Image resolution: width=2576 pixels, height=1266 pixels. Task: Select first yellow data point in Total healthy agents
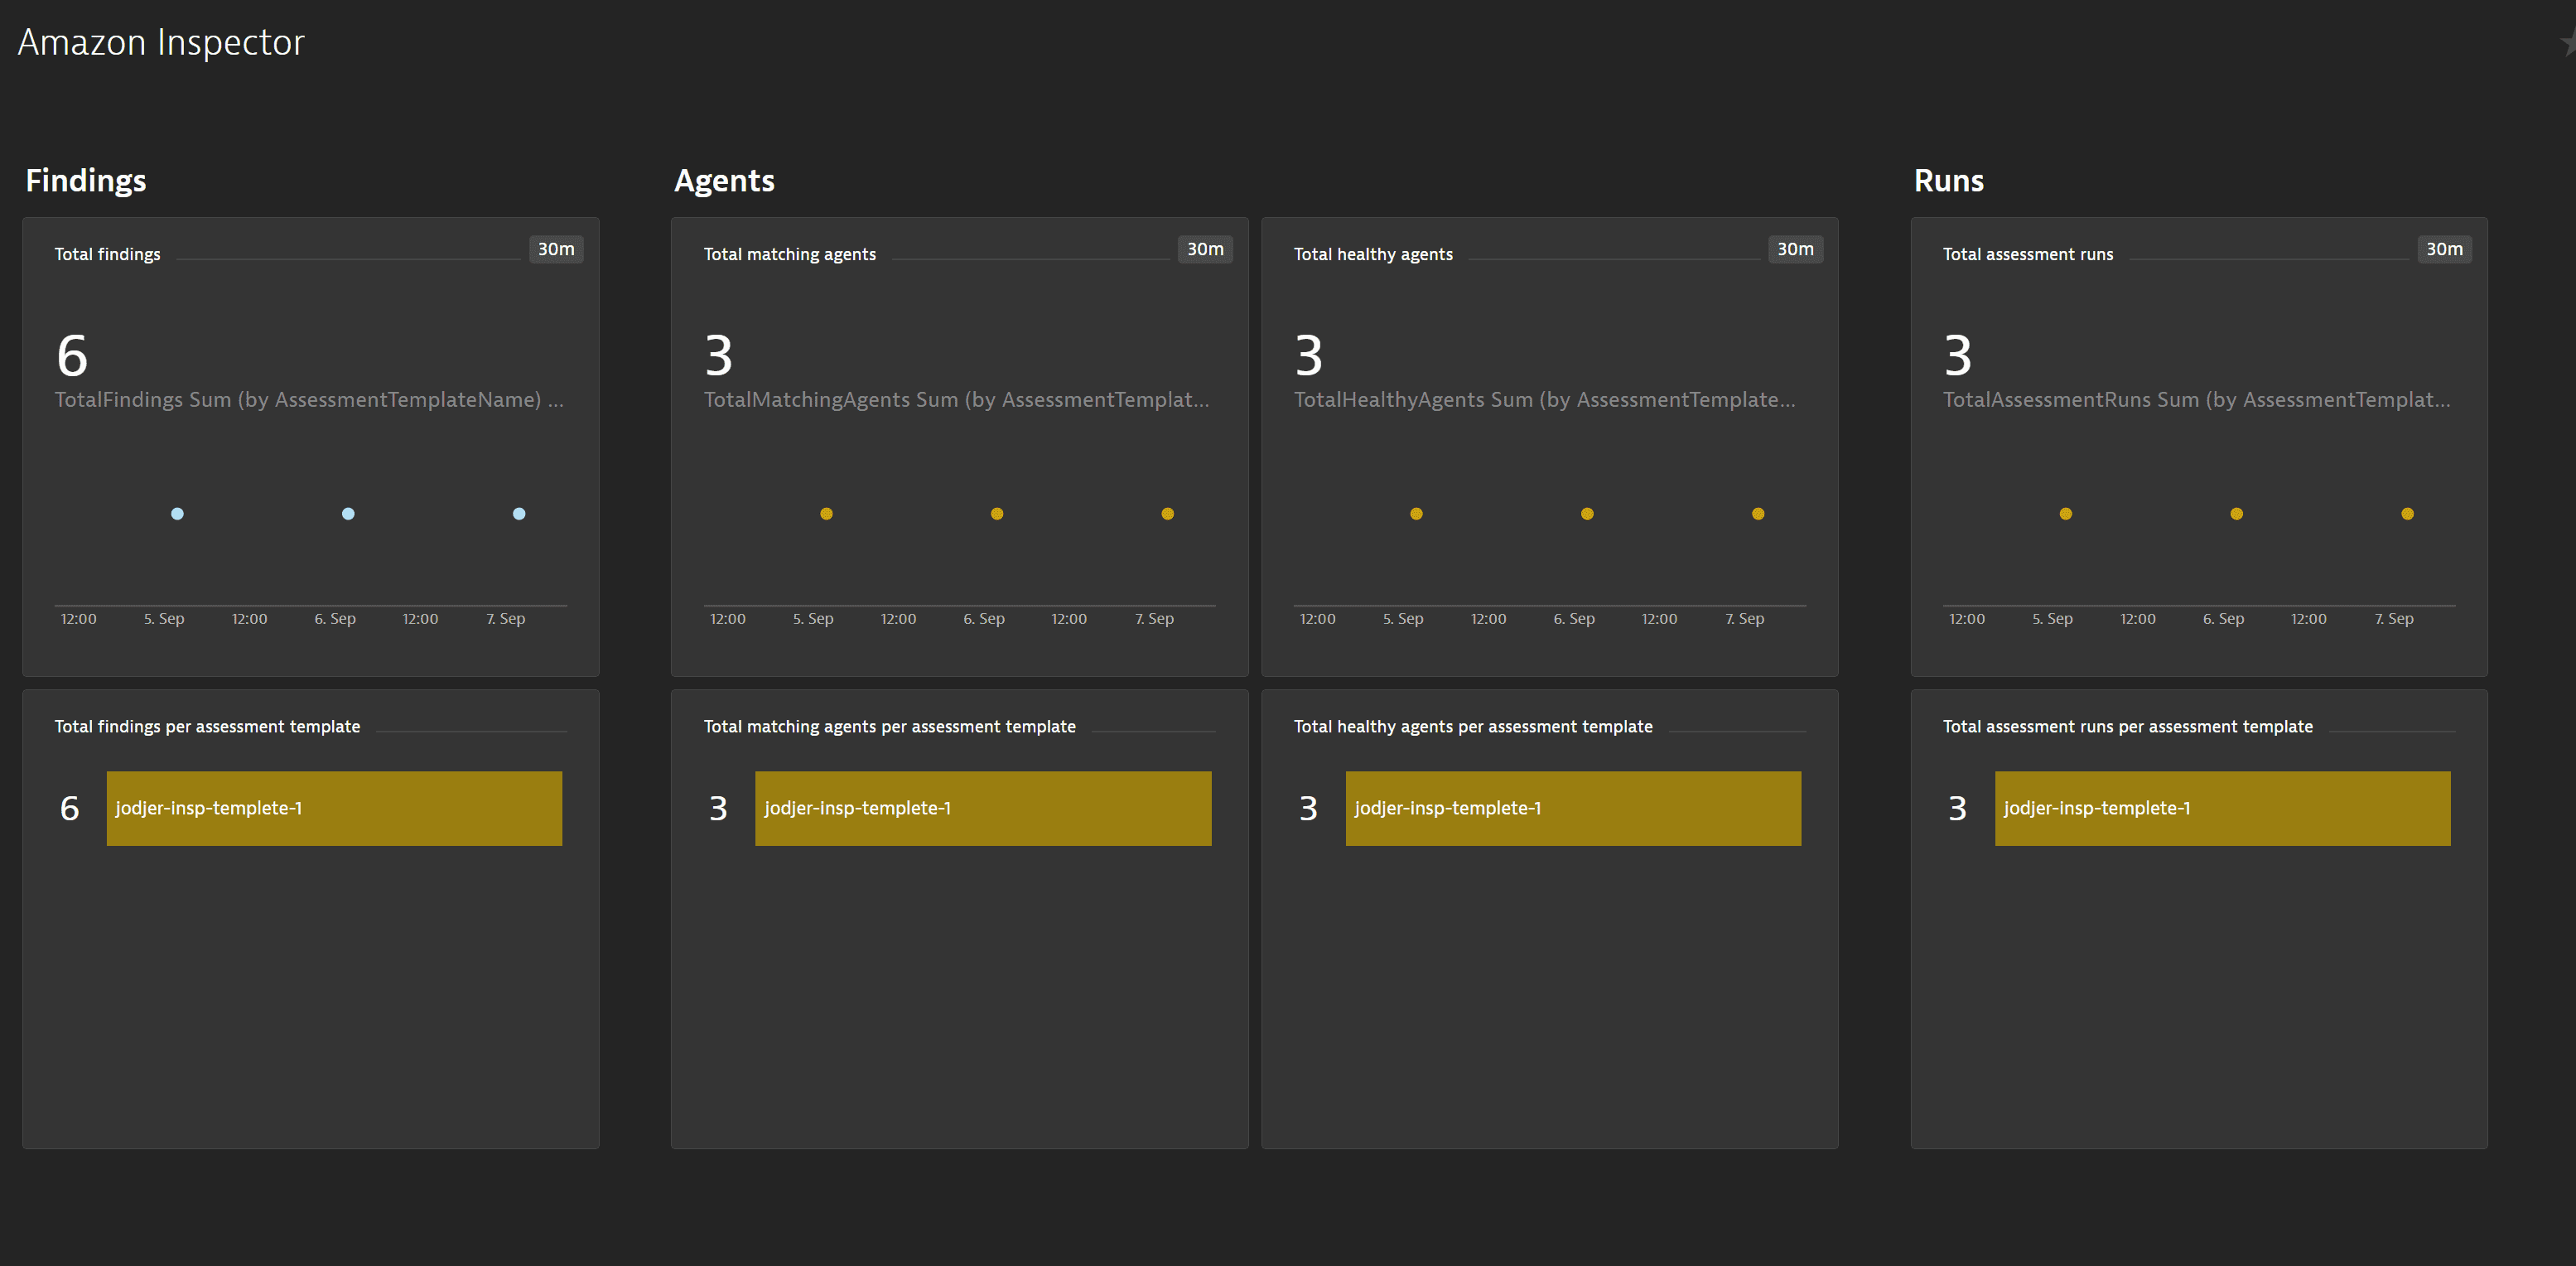point(1416,514)
